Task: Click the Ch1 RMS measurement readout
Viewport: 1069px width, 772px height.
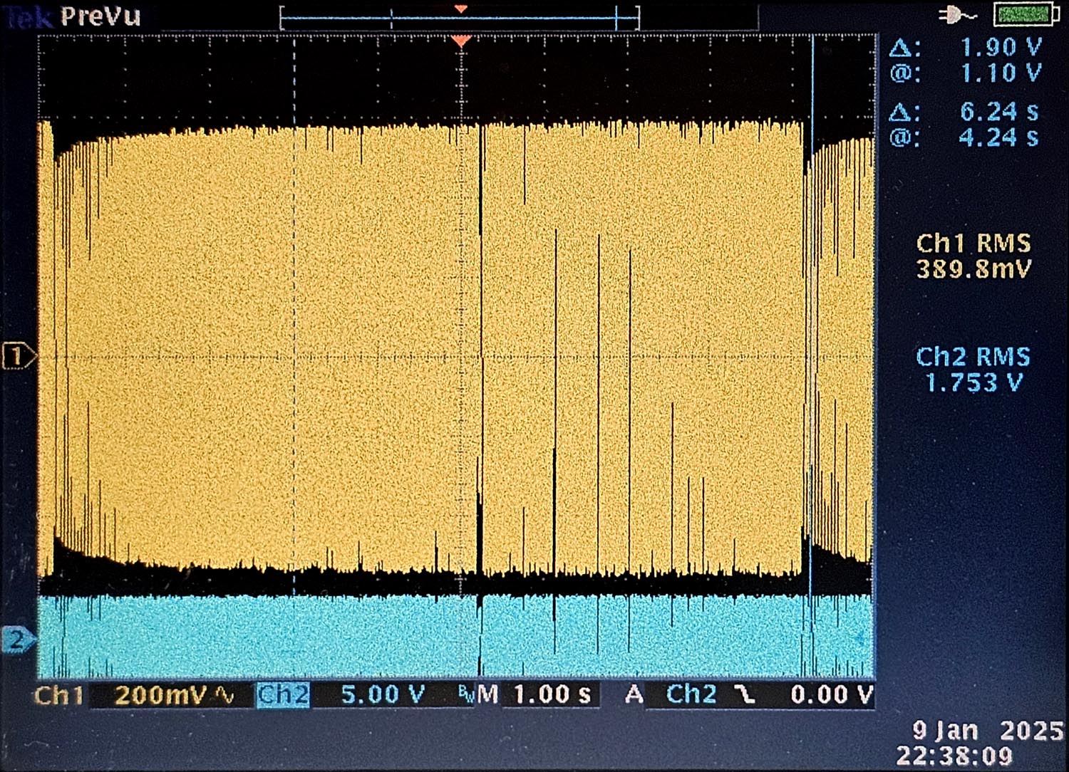Action: coord(973,256)
